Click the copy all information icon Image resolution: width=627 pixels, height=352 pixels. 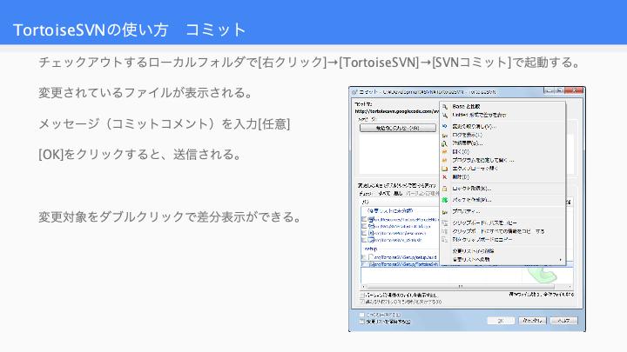tap(445, 231)
